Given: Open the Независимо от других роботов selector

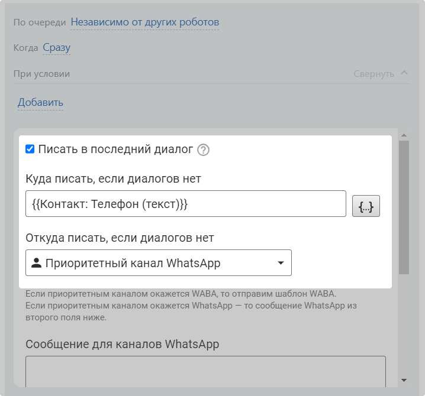Looking at the screenshot, I should [x=145, y=22].
